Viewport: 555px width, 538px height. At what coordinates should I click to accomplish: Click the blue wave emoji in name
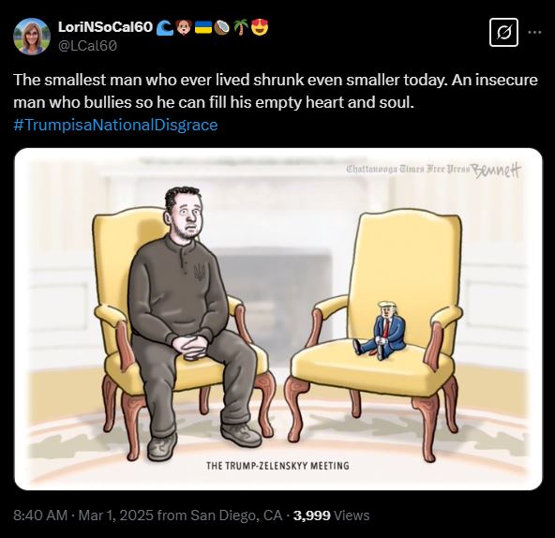[165, 27]
